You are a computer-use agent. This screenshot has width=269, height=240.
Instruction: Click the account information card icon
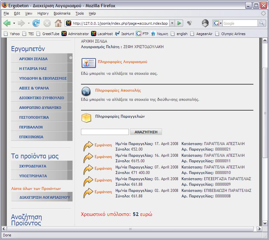tap(89, 63)
